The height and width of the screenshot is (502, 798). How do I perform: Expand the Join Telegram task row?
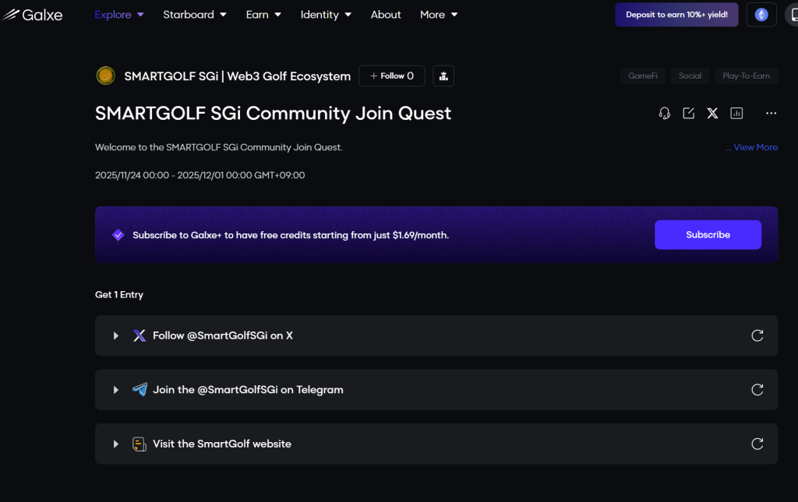pyautogui.click(x=116, y=390)
